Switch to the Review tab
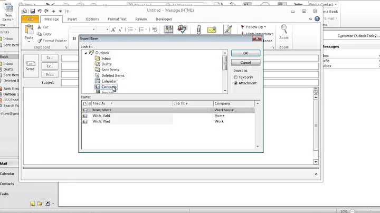Image resolution: width=380 pixels, height=213 pixels. click(141, 19)
